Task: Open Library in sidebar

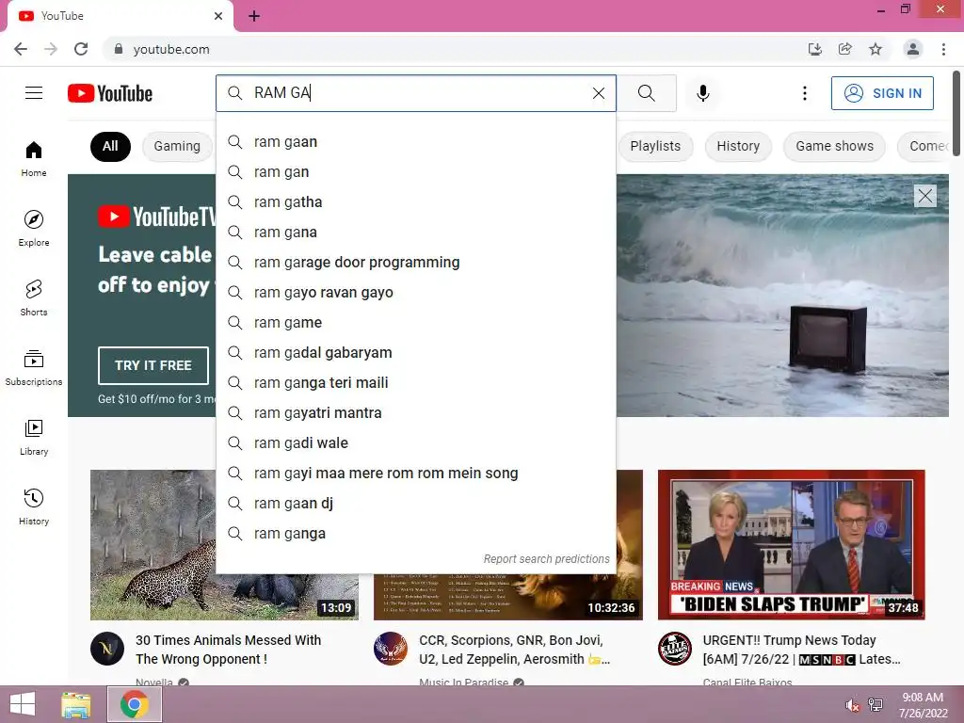Action: click(34, 437)
